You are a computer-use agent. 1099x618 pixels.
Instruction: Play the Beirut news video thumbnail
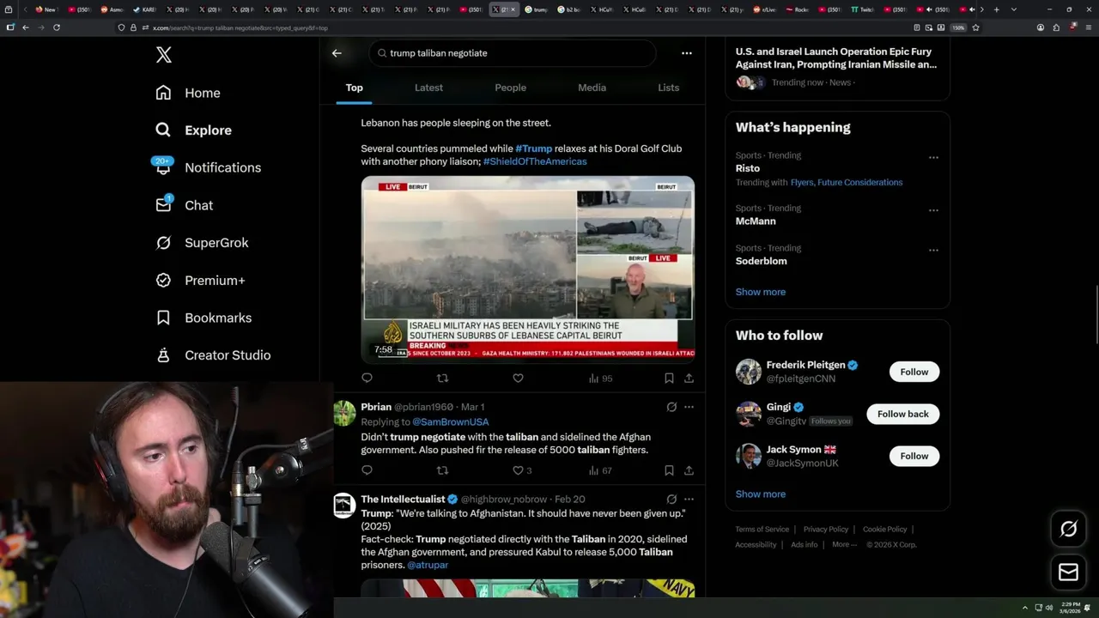point(527,270)
